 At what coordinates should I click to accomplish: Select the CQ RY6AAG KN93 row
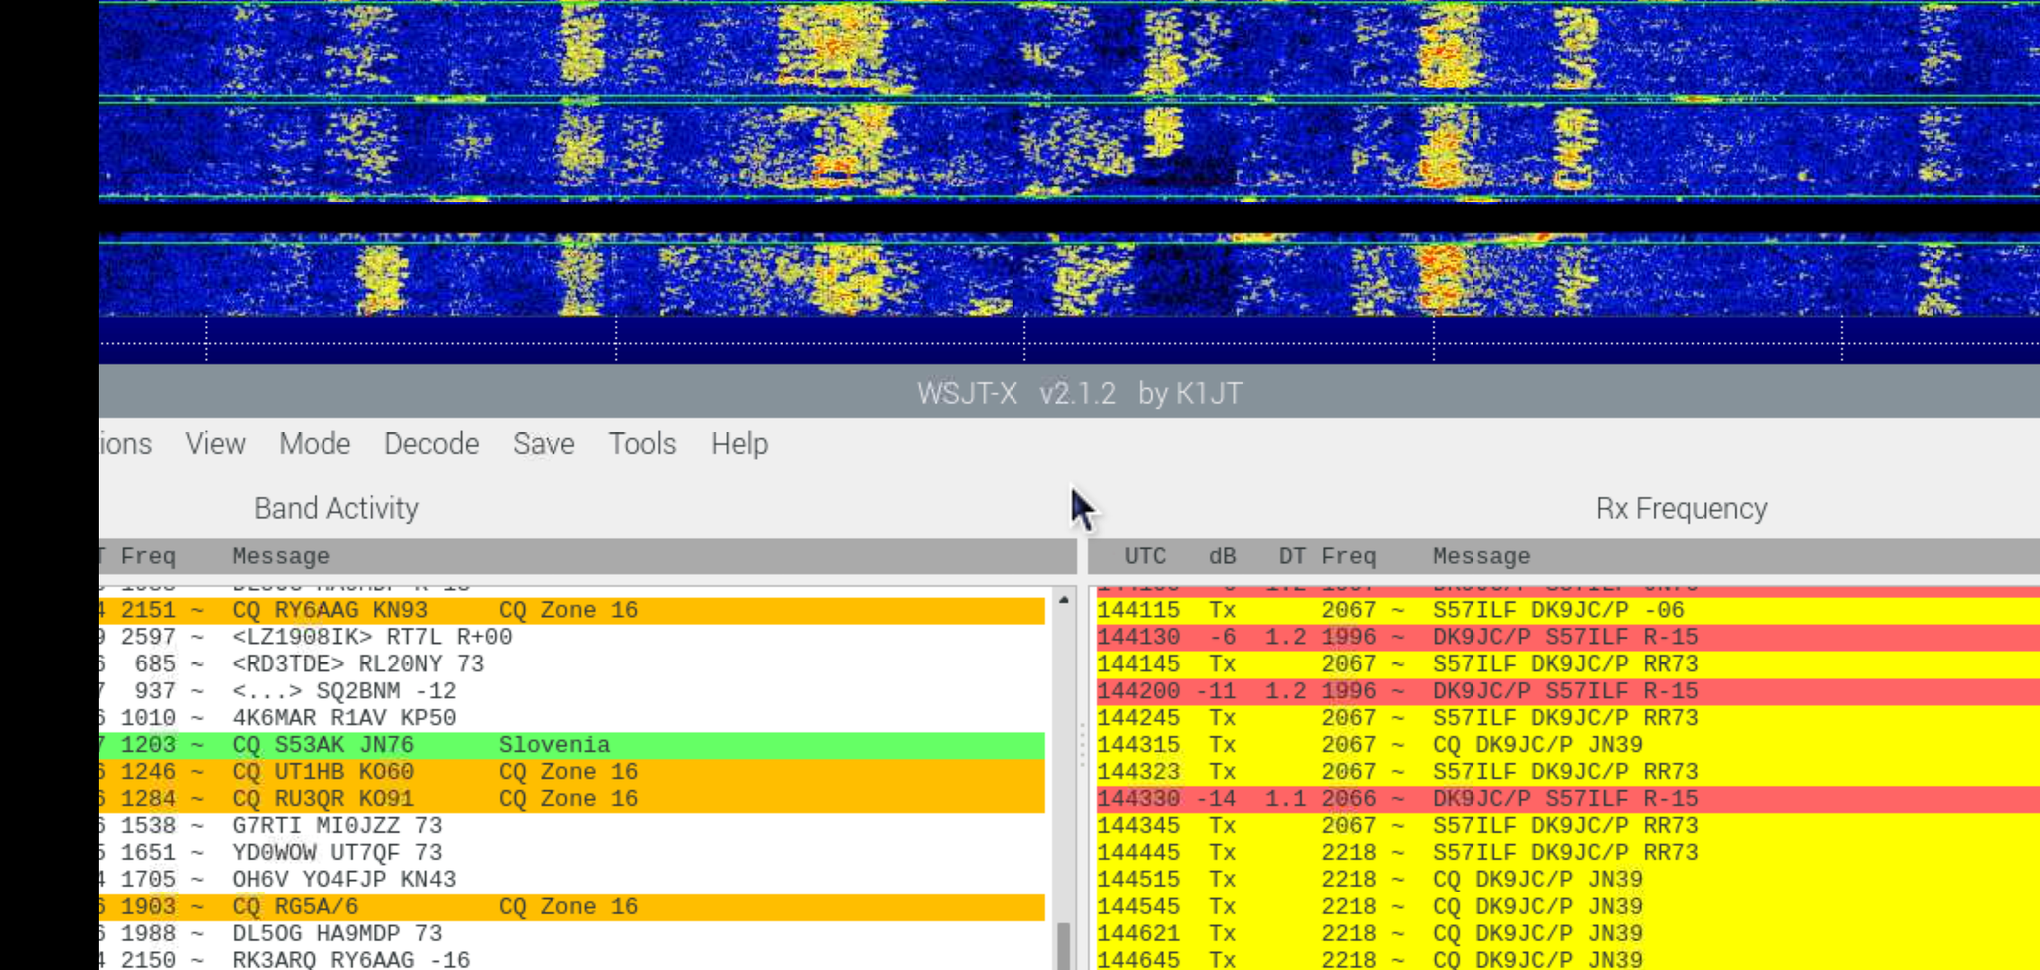pos(572,611)
